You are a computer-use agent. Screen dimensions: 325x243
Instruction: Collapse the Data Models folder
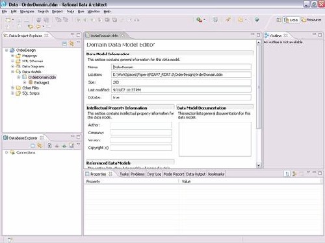coord(12,72)
